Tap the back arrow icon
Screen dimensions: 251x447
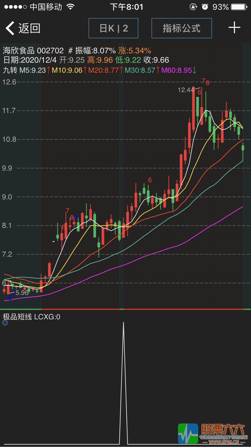click(x=10, y=28)
